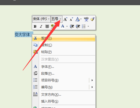Screen dimensions: 140x108
Task: Click the numbered list icon beside 编号
Action: tap(35, 87)
